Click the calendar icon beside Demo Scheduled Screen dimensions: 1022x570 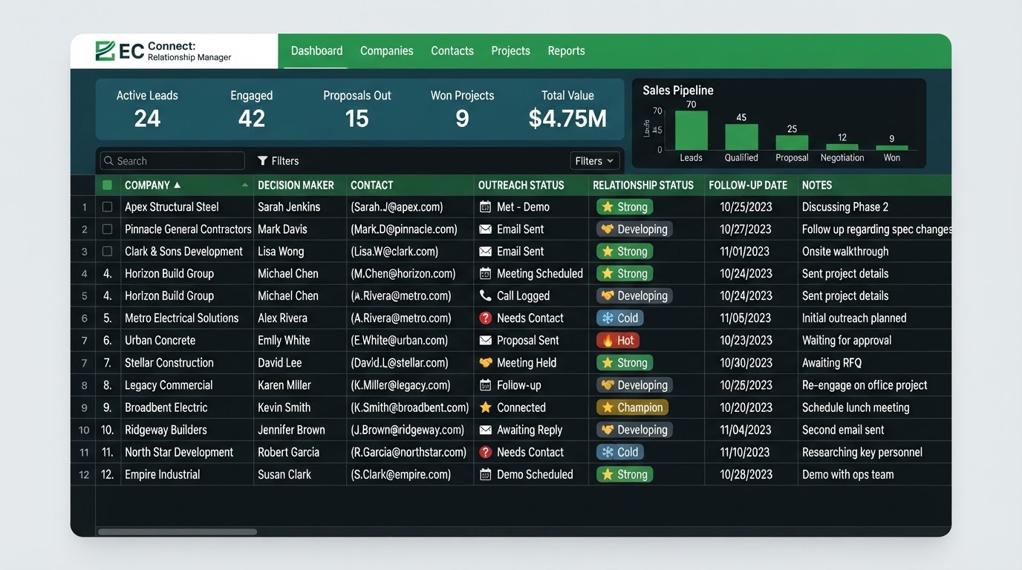point(486,474)
